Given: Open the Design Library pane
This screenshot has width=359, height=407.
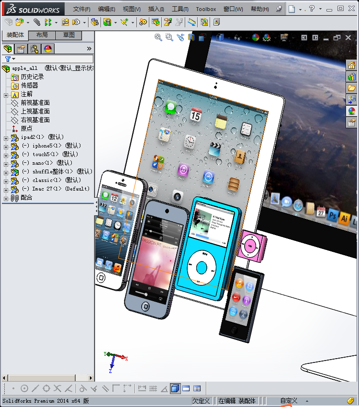Looking at the screenshot, I should pyautogui.click(x=351, y=77).
